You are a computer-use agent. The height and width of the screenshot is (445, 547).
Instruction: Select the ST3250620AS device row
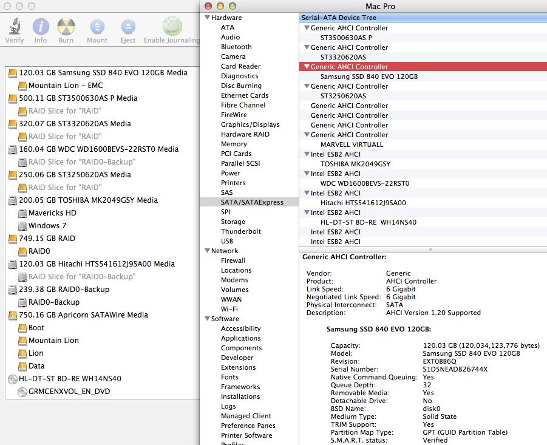(423, 96)
